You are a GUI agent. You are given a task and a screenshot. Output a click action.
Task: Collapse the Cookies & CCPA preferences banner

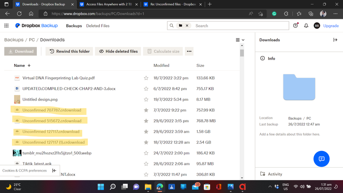pos(54,170)
